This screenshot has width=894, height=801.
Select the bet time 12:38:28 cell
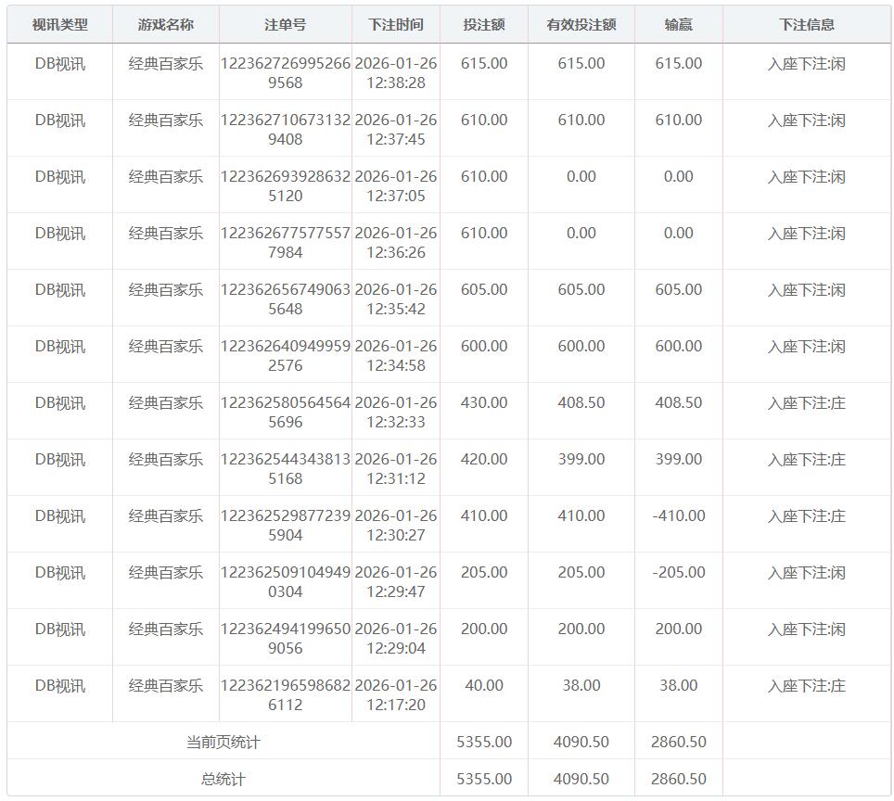pos(395,73)
